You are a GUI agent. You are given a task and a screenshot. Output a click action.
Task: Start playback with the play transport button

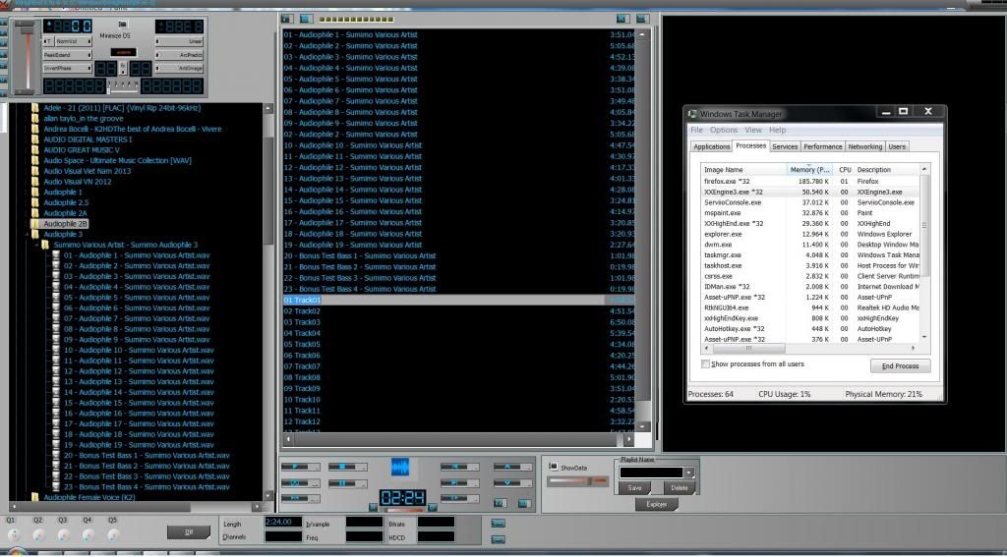[301, 467]
